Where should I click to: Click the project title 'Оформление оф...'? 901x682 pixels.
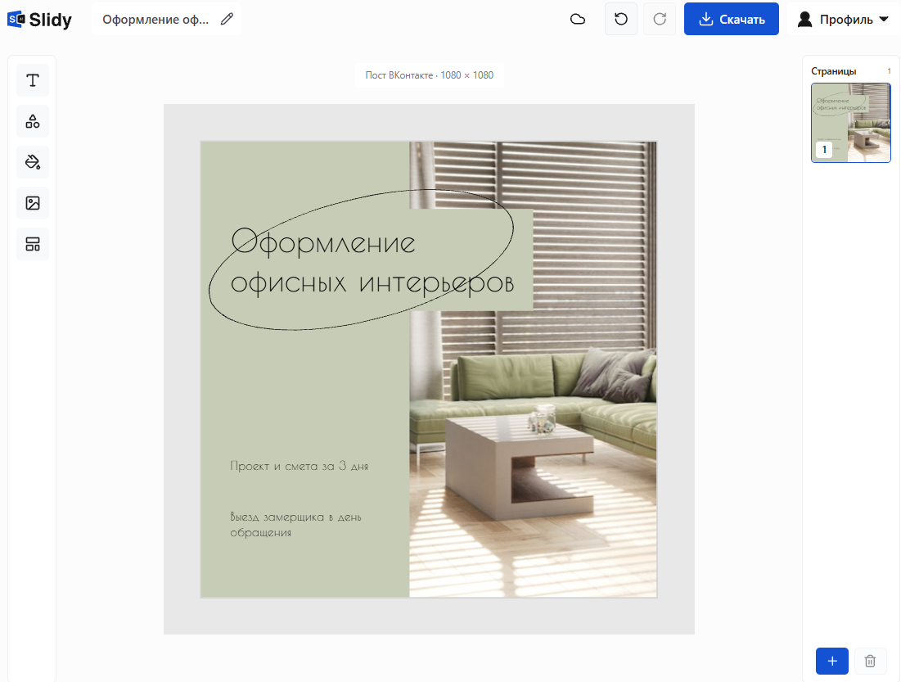tap(155, 20)
